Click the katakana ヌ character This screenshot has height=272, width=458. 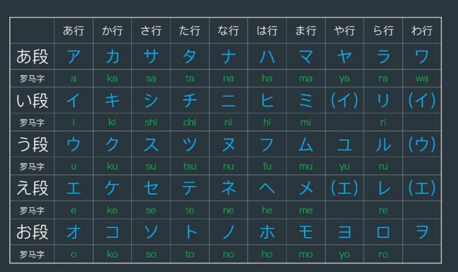(229, 145)
